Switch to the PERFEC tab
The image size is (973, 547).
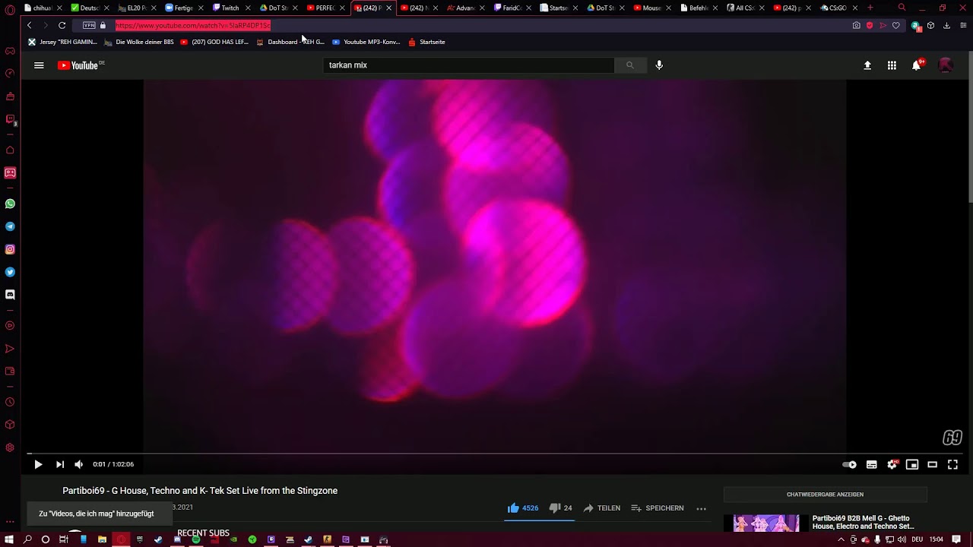(x=325, y=8)
